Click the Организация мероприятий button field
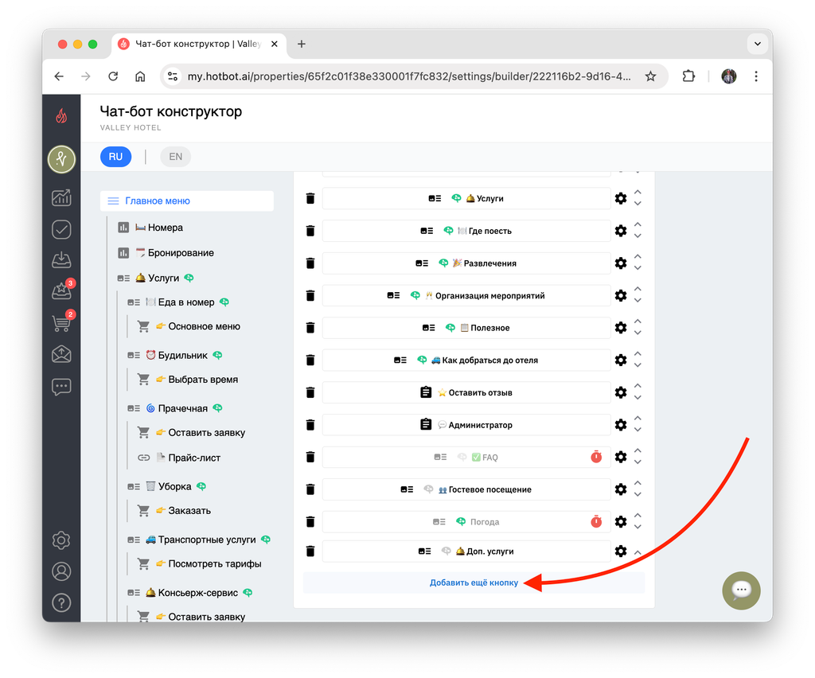815x678 pixels. (x=466, y=295)
